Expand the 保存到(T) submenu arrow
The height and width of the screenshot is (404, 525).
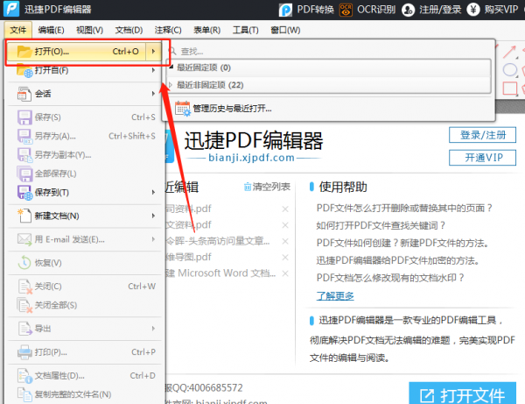point(153,192)
